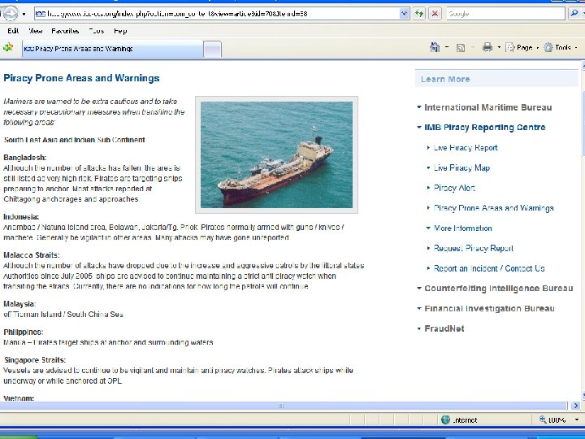Click the Internet zone globe icon
The image size is (585, 439).
pos(445,420)
